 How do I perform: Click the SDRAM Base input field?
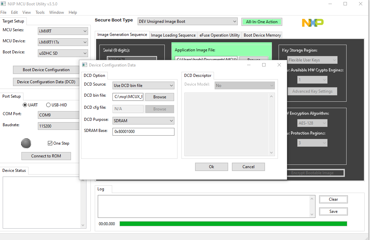pos(143,132)
